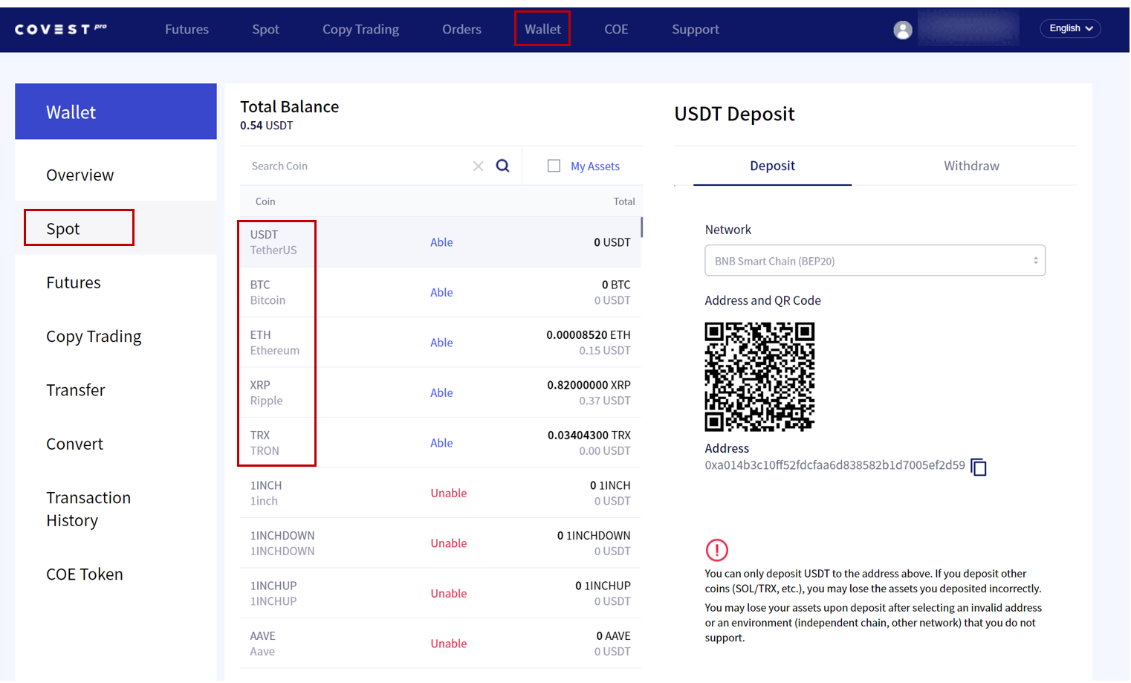Select the Deposit tab

point(772,166)
